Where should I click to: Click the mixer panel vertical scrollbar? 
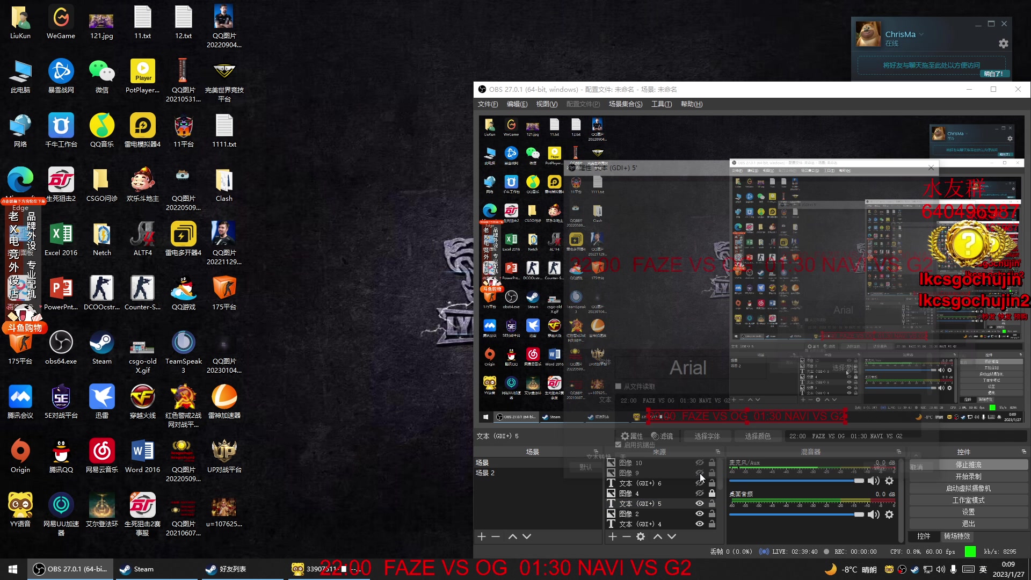pos(901,499)
